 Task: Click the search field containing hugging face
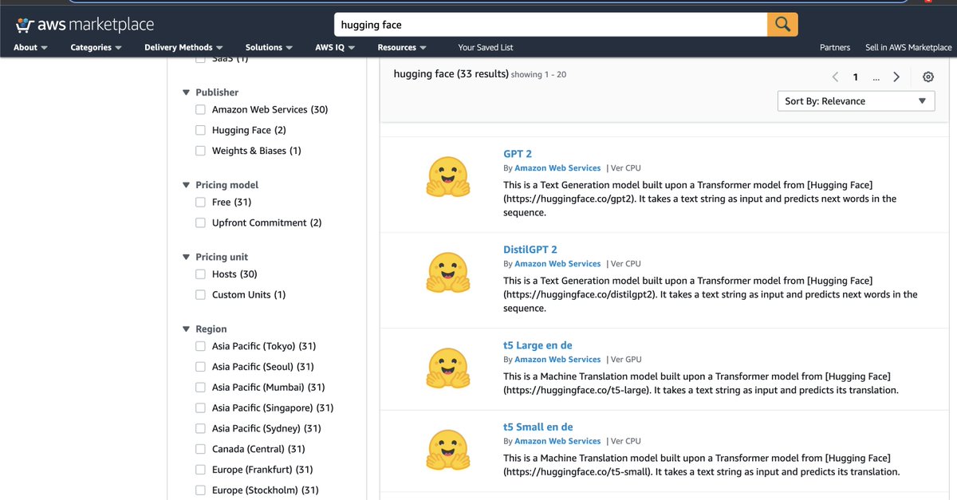pyautogui.click(x=550, y=25)
